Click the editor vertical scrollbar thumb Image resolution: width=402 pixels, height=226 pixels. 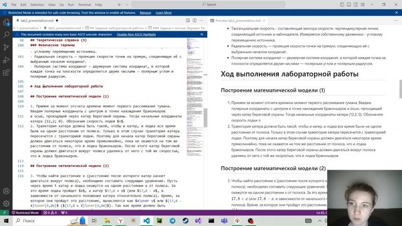click(205, 117)
